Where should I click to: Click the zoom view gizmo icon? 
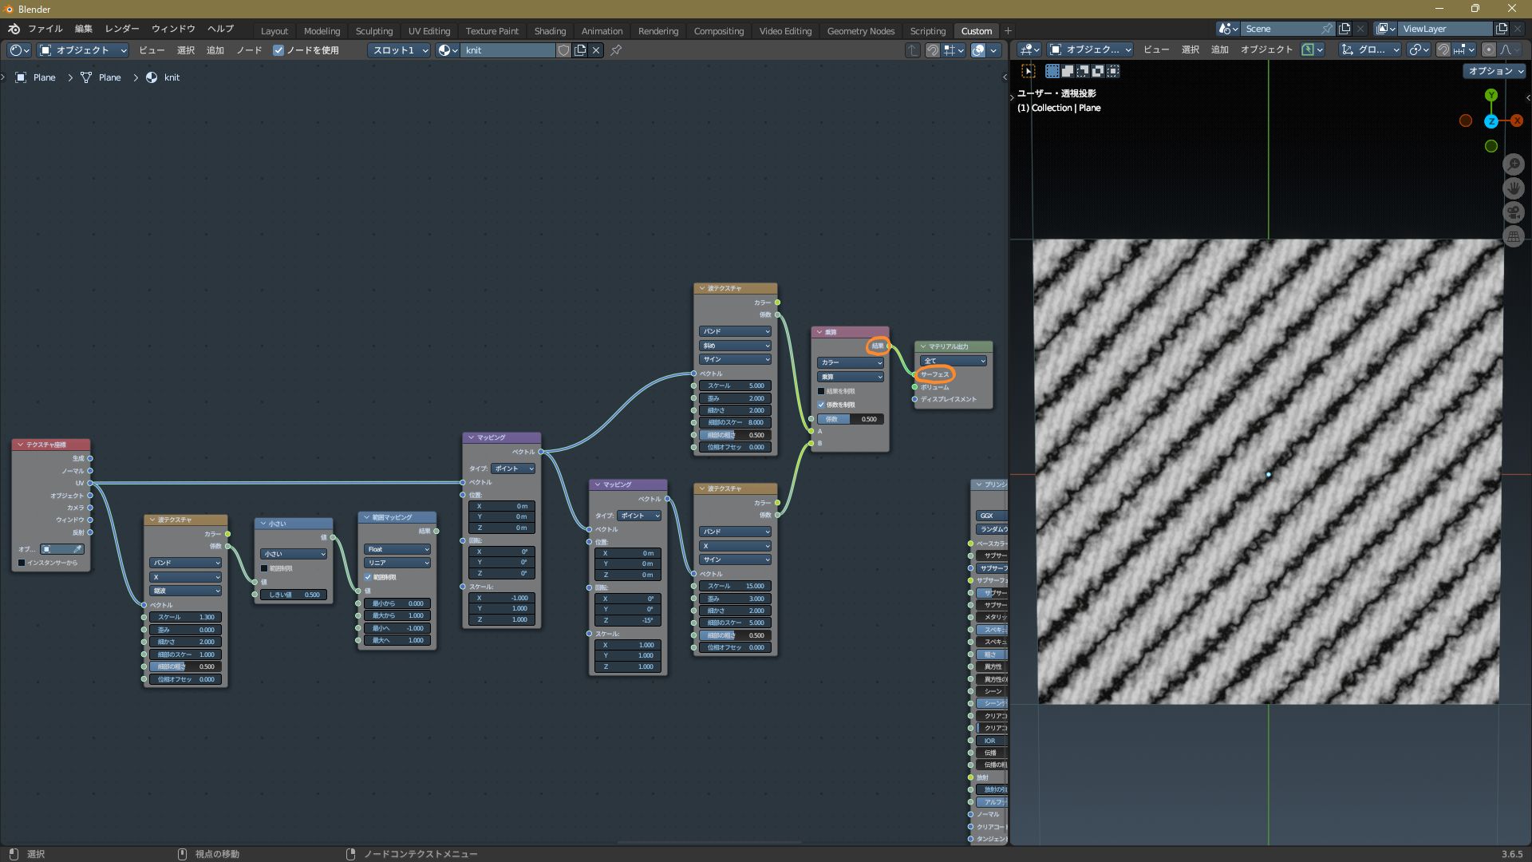1513,164
